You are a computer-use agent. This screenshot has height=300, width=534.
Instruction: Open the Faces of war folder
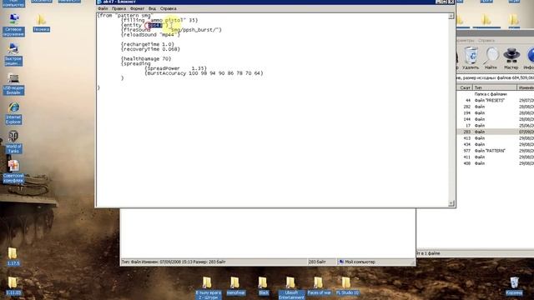(319, 286)
